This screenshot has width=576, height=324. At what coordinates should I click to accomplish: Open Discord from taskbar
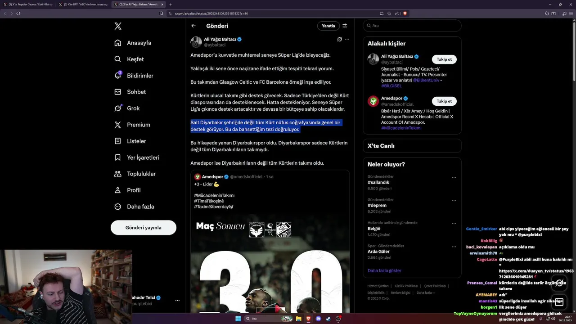tap(318, 319)
